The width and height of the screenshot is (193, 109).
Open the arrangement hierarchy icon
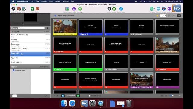pos(169,15)
